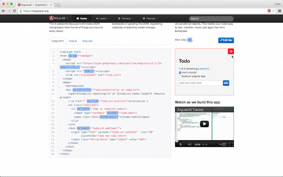Mute video using the speaker icon
Viewport: 283px width, 177px height.
(190, 144)
